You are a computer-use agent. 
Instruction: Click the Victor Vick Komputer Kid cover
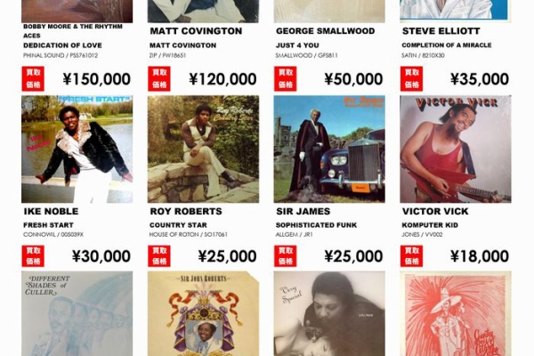point(456,150)
